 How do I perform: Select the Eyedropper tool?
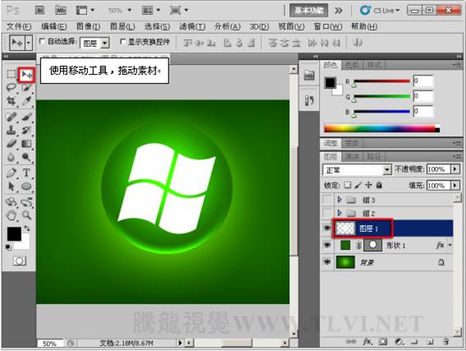pos(26,101)
